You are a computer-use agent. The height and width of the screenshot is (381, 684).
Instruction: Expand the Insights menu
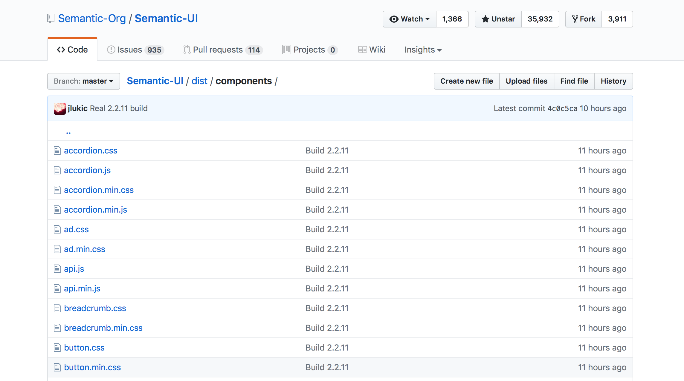click(423, 50)
